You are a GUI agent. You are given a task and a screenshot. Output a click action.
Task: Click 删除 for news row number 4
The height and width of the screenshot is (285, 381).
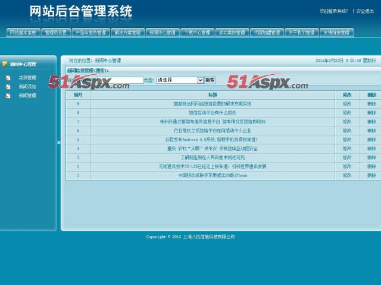point(371,148)
